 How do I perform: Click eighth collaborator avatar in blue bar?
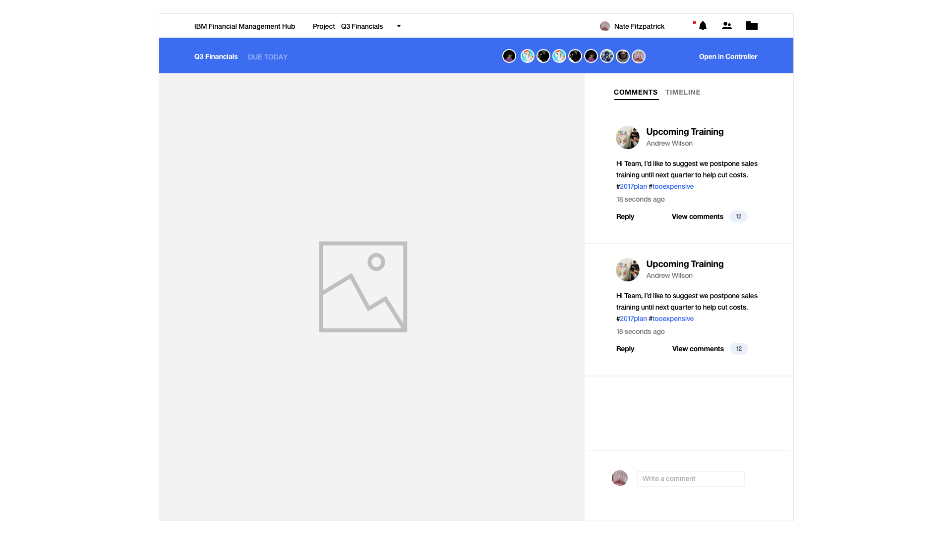(623, 56)
